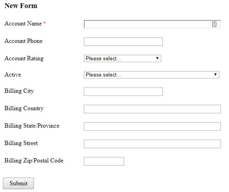Select the Billing Zip/Postal Code field
Screen dimensions: 229x192
(104, 161)
